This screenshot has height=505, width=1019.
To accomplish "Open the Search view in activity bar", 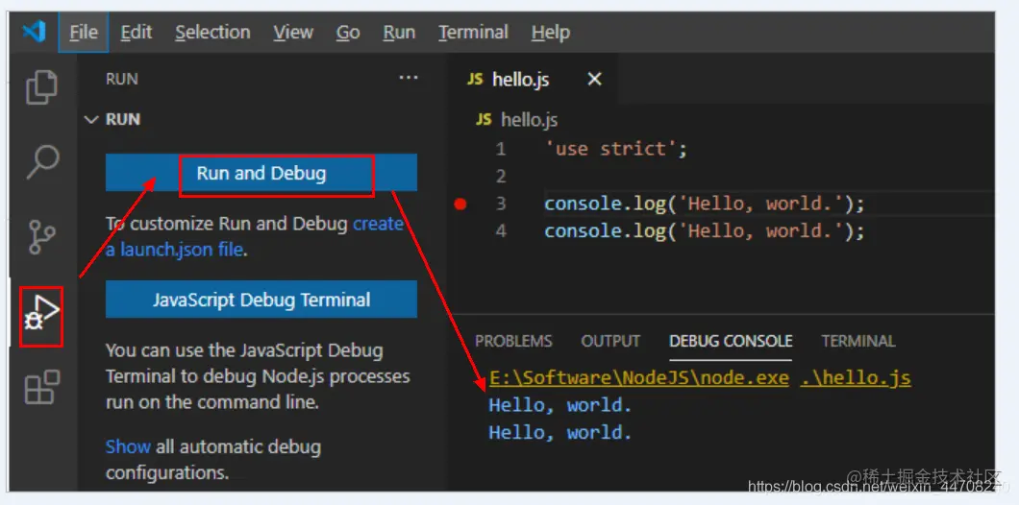I will 43,161.
